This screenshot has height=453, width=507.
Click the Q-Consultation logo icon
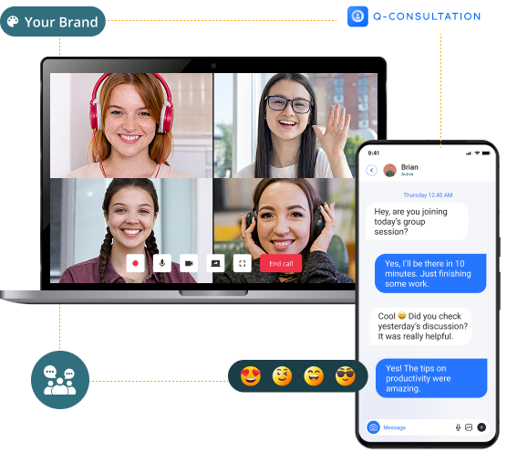pyautogui.click(x=358, y=16)
